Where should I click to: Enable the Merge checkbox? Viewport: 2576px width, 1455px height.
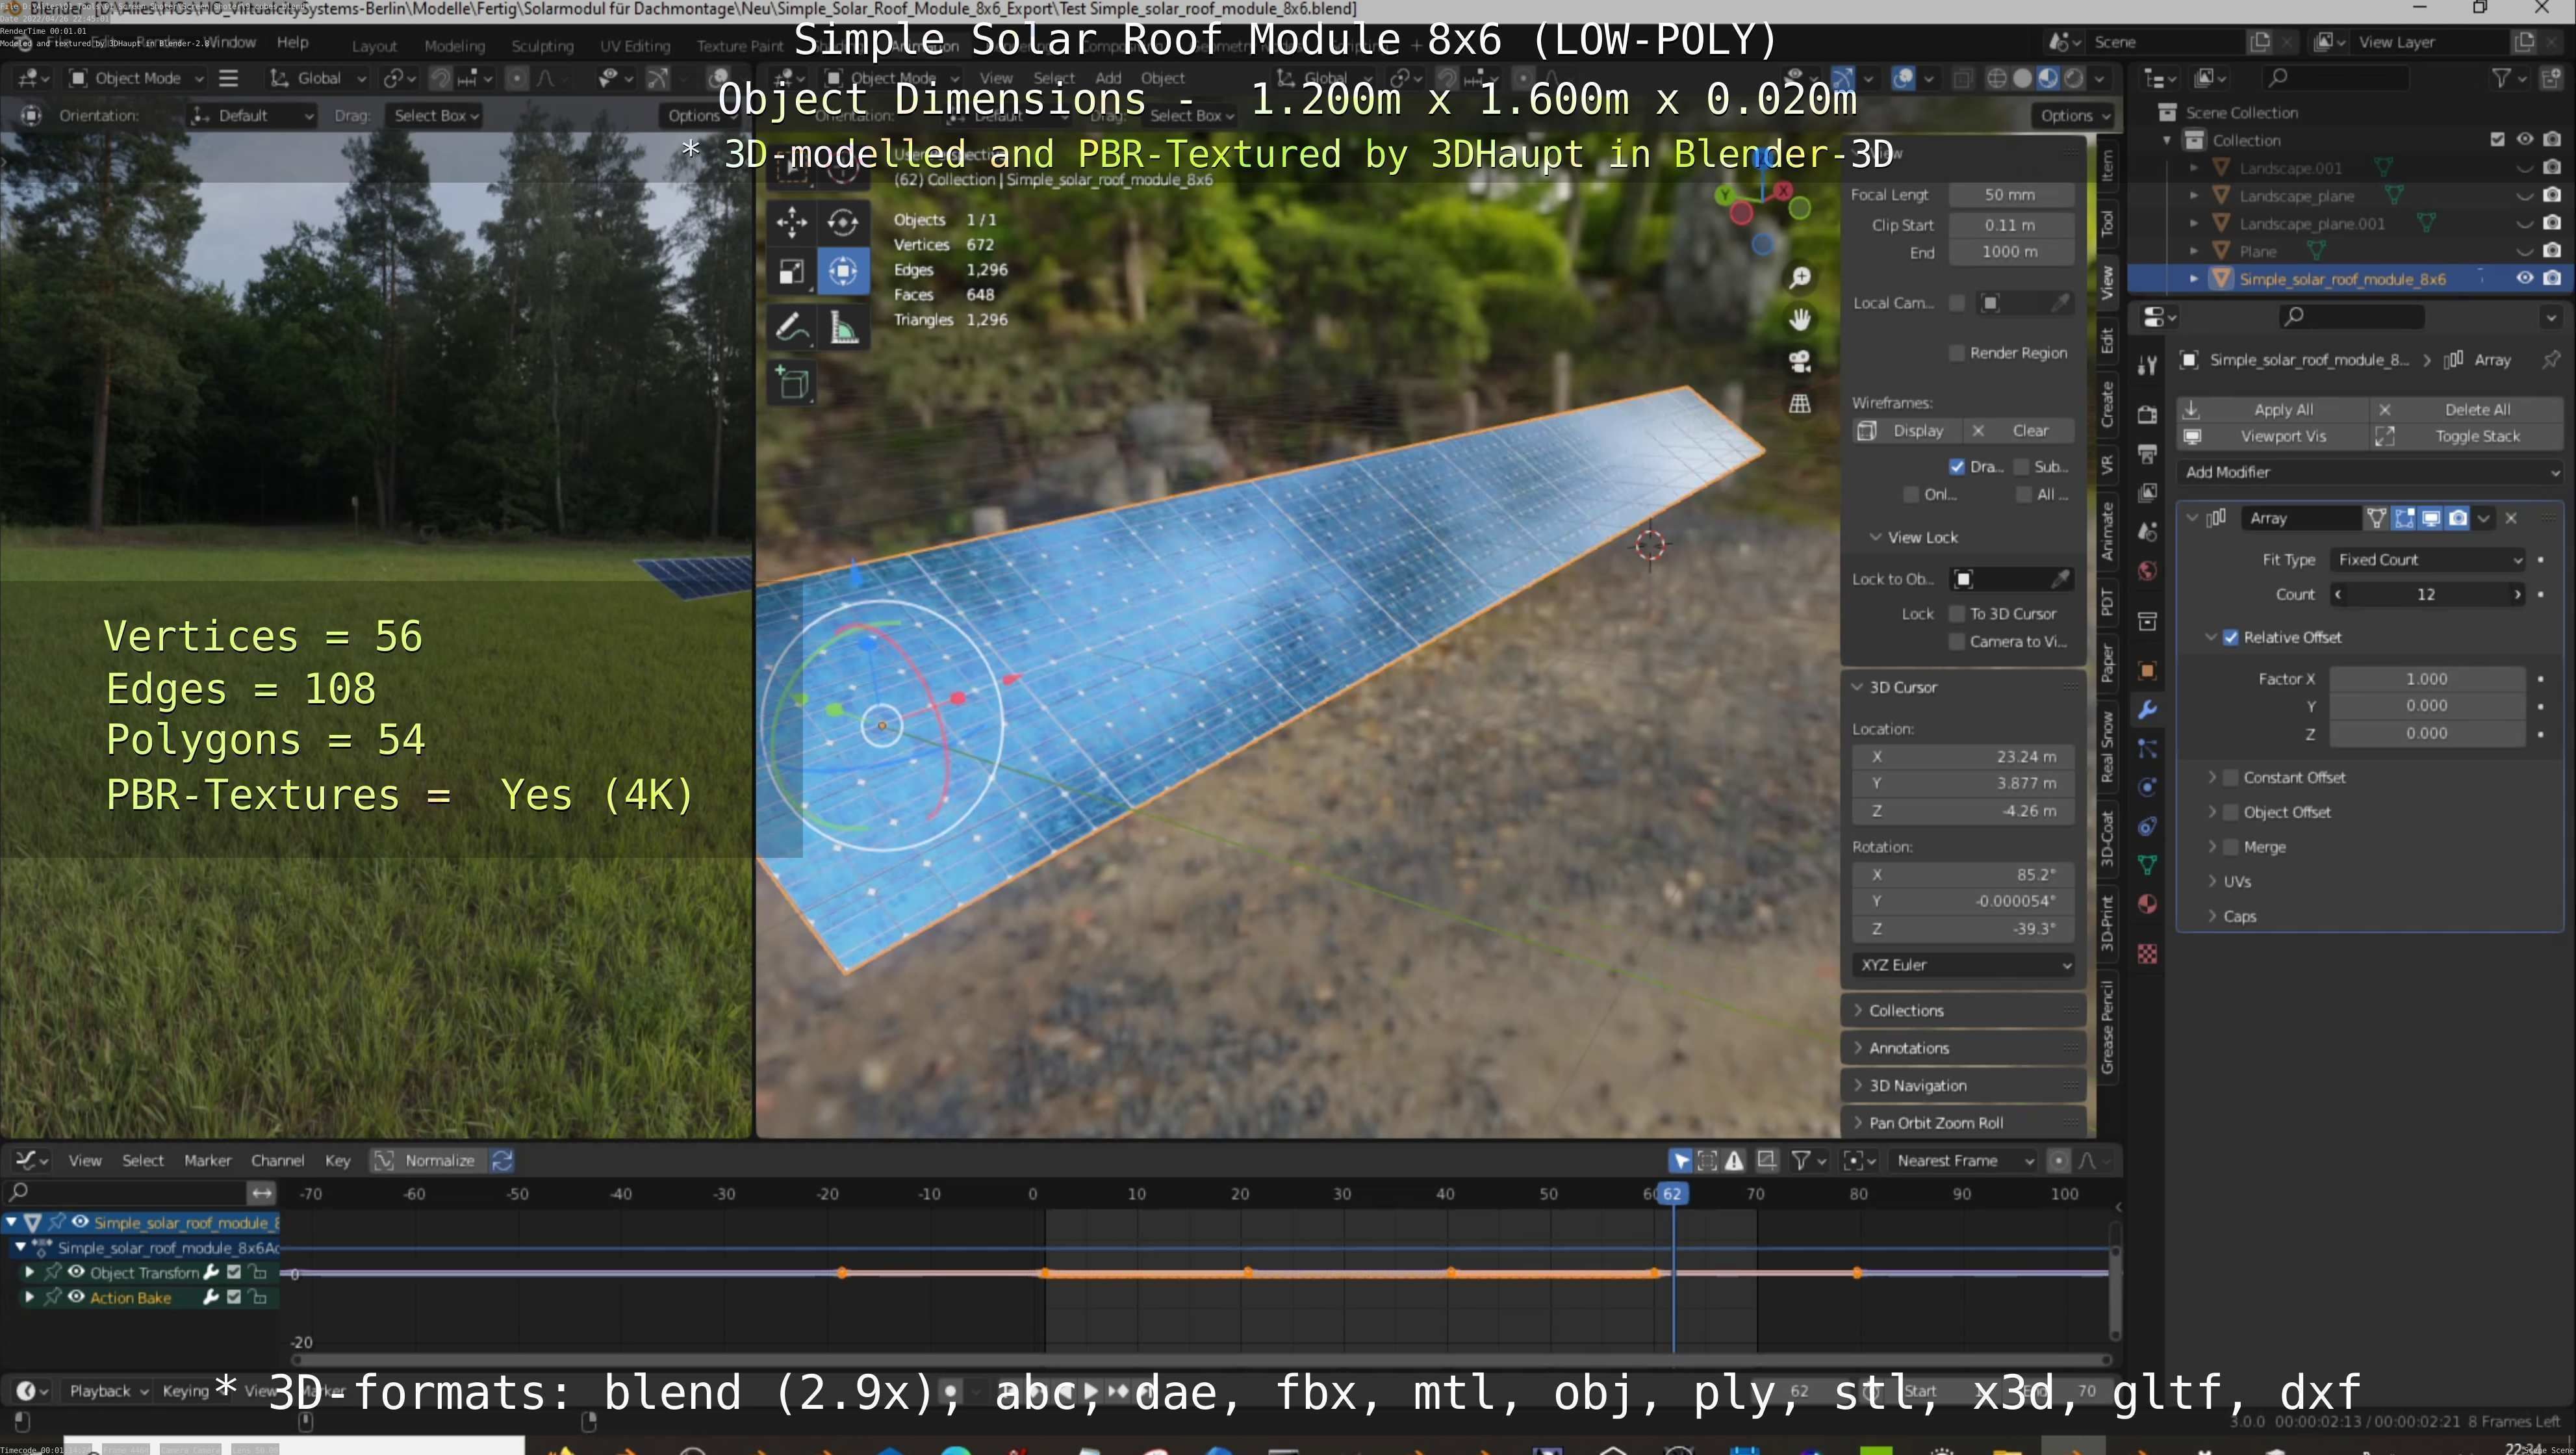click(x=2230, y=847)
